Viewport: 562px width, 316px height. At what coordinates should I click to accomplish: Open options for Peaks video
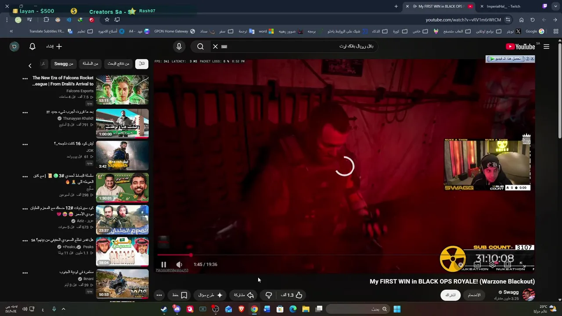[25, 241]
